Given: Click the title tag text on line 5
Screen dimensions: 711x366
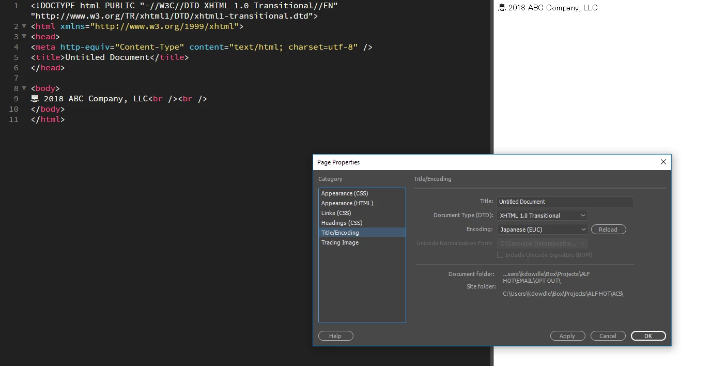Looking at the screenshot, I should pos(110,57).
